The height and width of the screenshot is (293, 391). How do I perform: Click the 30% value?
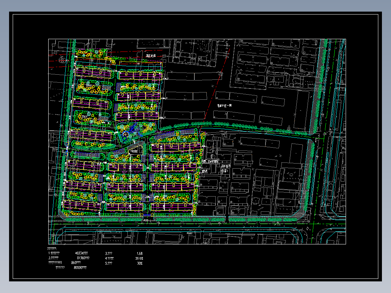pyautogui.click(x=140, y=263)
